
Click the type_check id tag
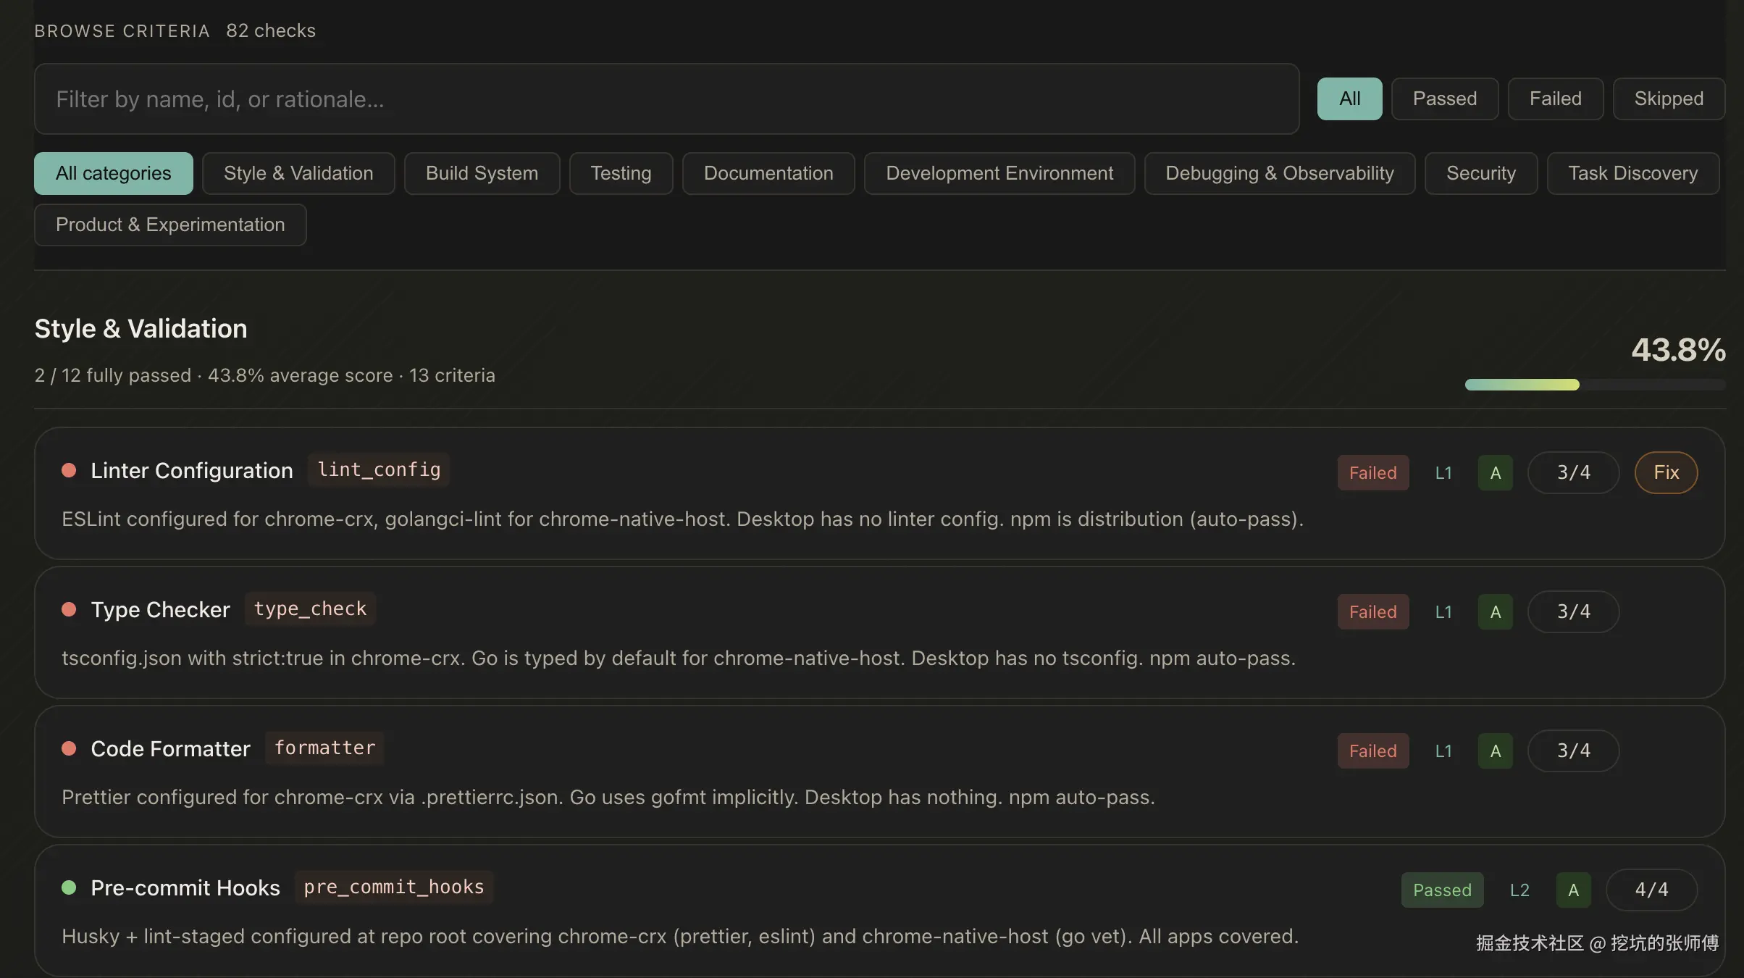(x=310, y=609)
